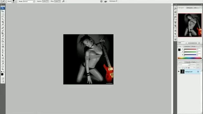Switch to the Histogram tab
This screenshot has width=203, height=114.
point(190,8)
